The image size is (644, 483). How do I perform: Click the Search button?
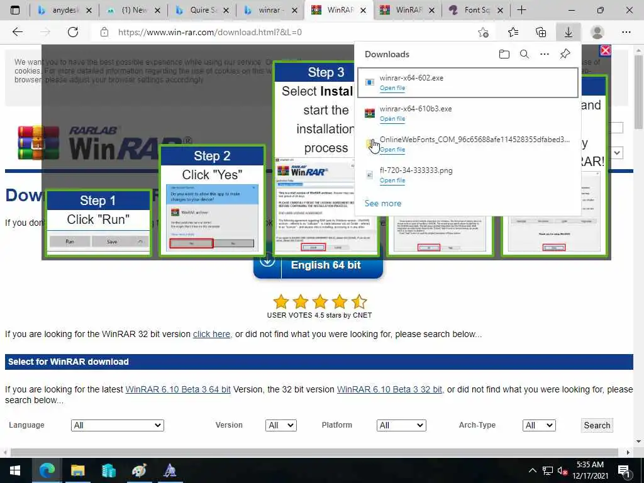tap(597, 426)
